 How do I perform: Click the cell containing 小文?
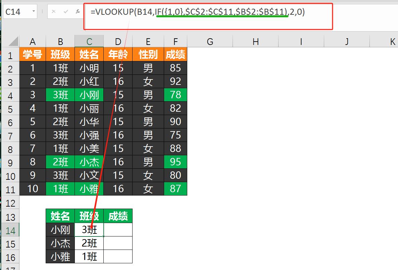(x=89, y=176)
